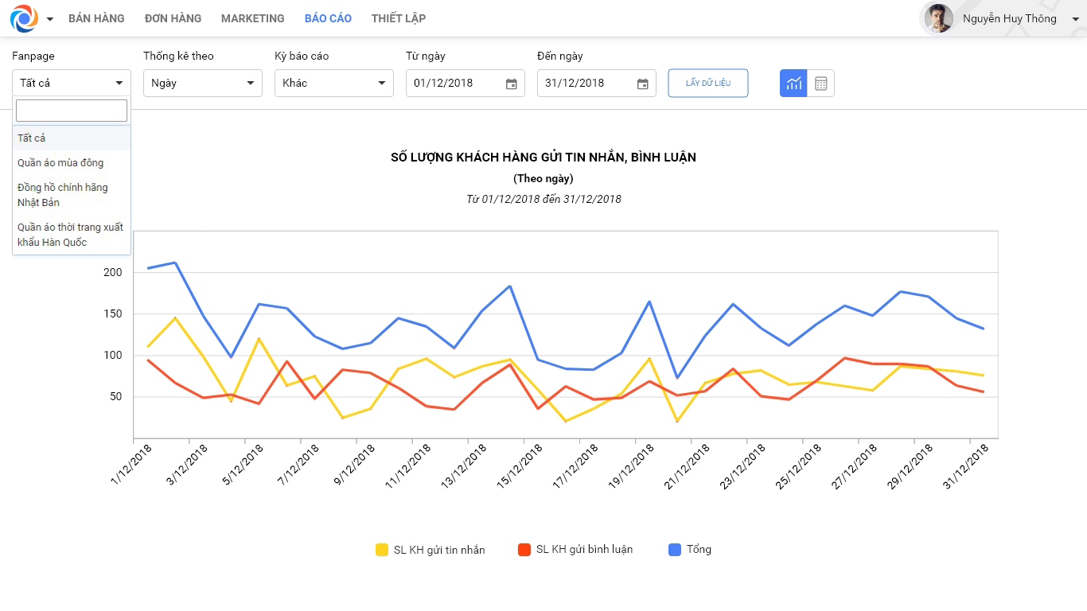This screenshot has height=611, width=1087.
Task: Switch to chart view icon
Action: click(x=793, y=84)
